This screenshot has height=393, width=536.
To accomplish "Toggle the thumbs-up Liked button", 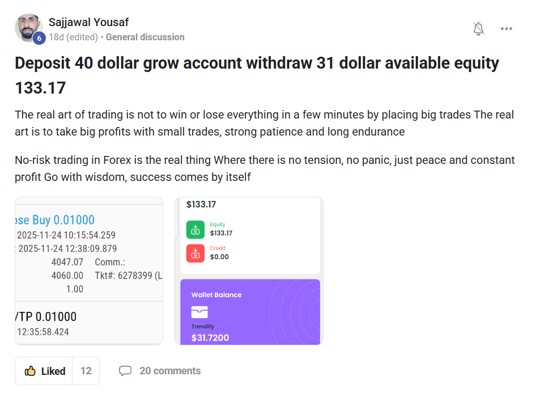I will tap(45, 371).
